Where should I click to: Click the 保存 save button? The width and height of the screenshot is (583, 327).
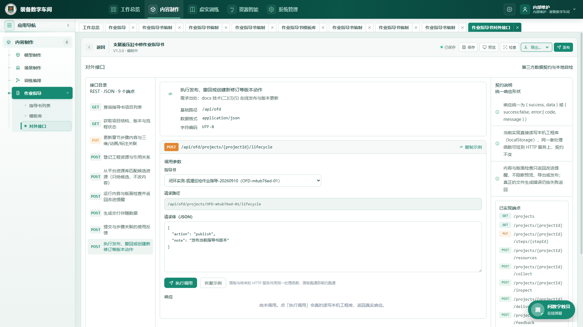click(469, 47)
